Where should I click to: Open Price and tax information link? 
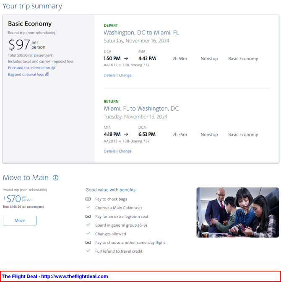coord(29,68)
